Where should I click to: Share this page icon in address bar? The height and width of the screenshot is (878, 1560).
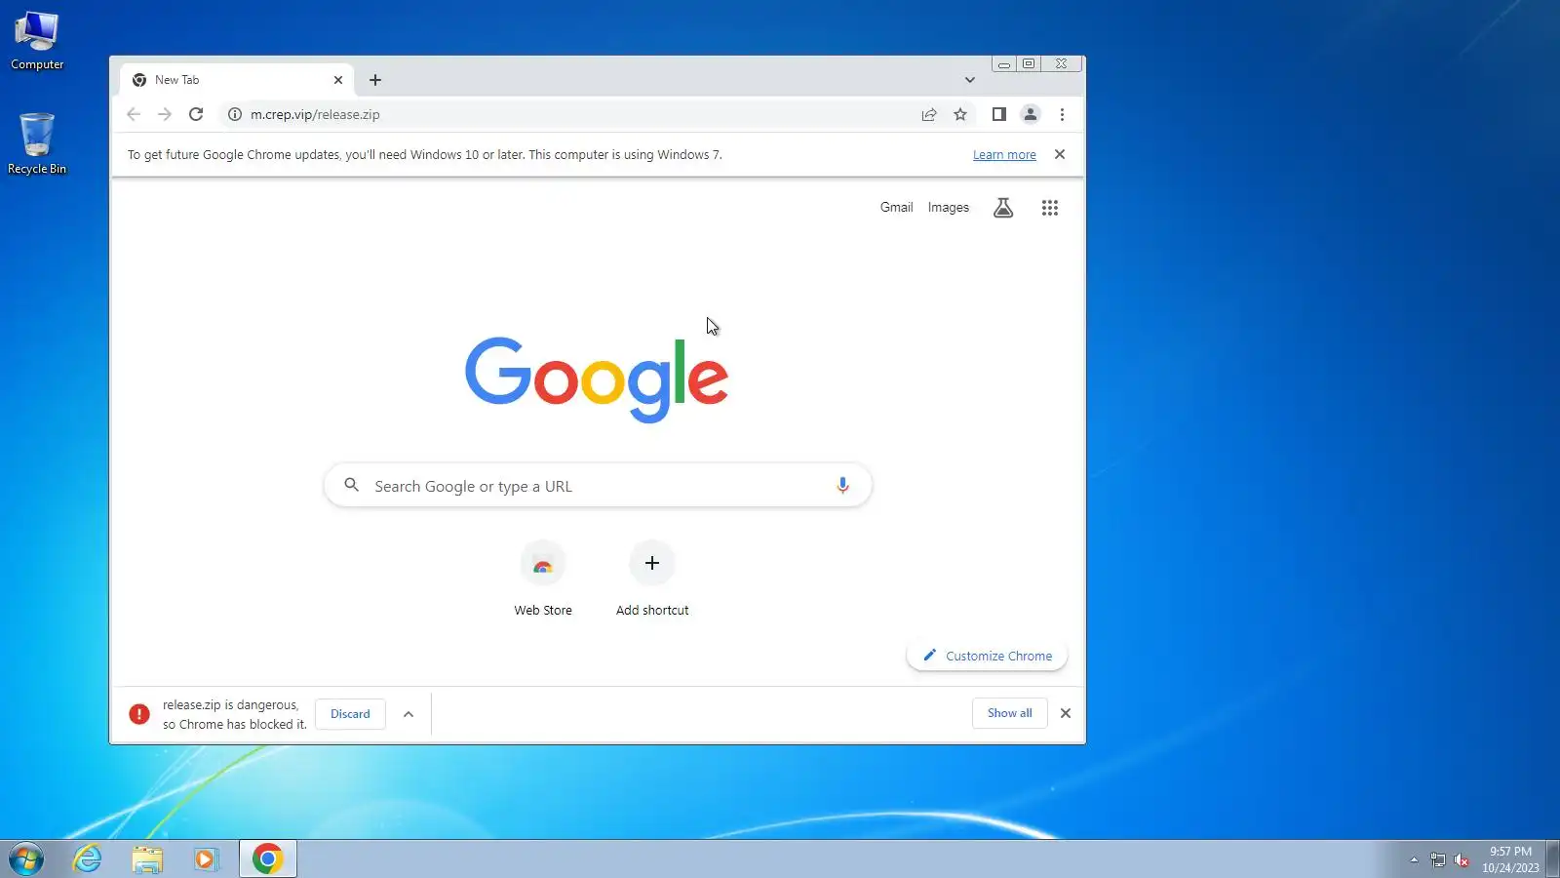click(929, 114)
